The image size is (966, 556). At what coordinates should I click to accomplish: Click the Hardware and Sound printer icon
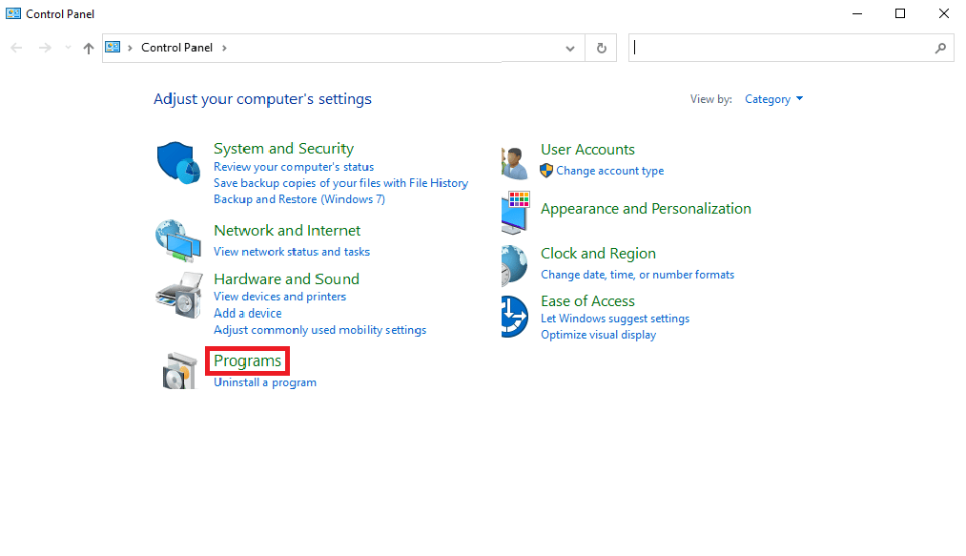coord(178,296)
